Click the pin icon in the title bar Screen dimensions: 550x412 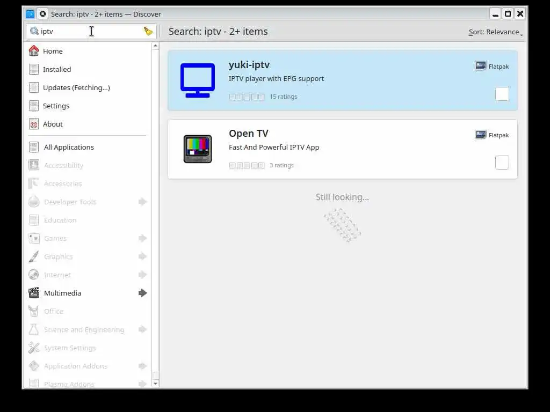[42, 14]
